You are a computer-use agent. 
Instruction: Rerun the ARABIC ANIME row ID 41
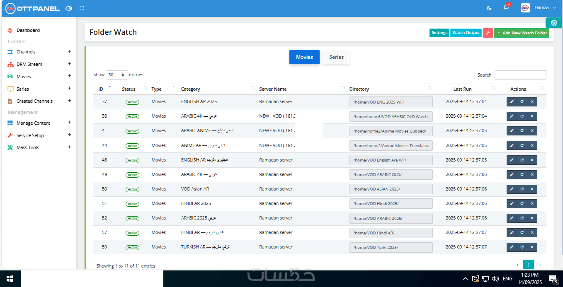pyautogui.click(x=522, y=131)
